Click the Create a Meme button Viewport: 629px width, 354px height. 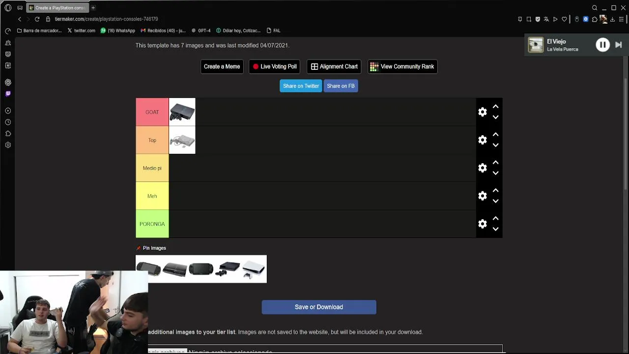[x=222, y=66]
